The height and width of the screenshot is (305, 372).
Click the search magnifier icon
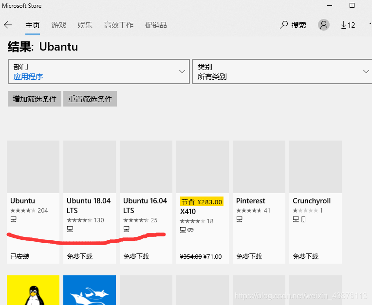(284, 25)
